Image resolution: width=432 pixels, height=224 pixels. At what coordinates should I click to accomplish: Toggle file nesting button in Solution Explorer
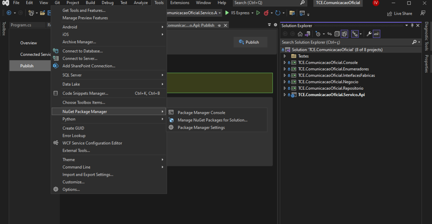click(x=355, y=34)
